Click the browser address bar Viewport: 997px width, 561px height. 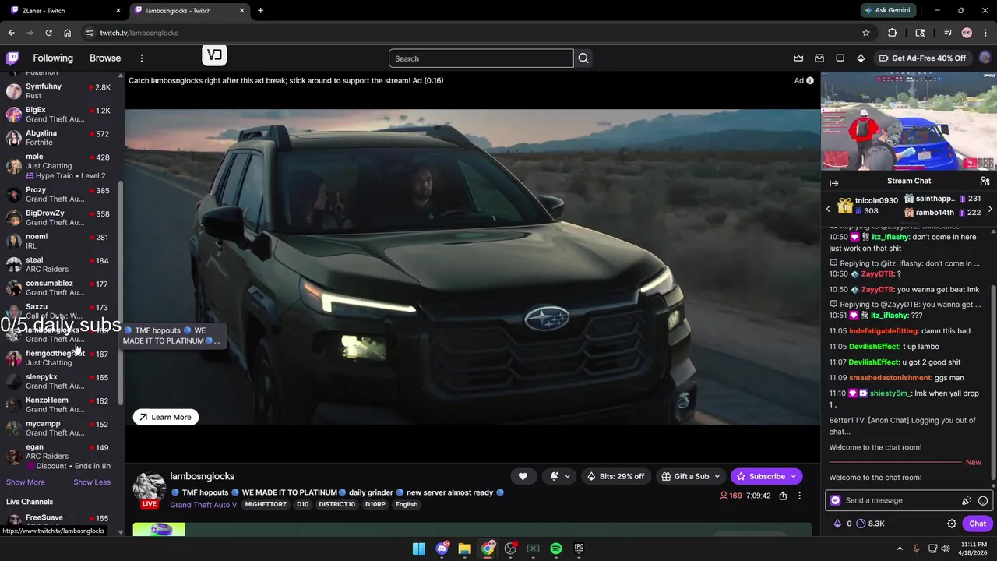click(475, 33)
